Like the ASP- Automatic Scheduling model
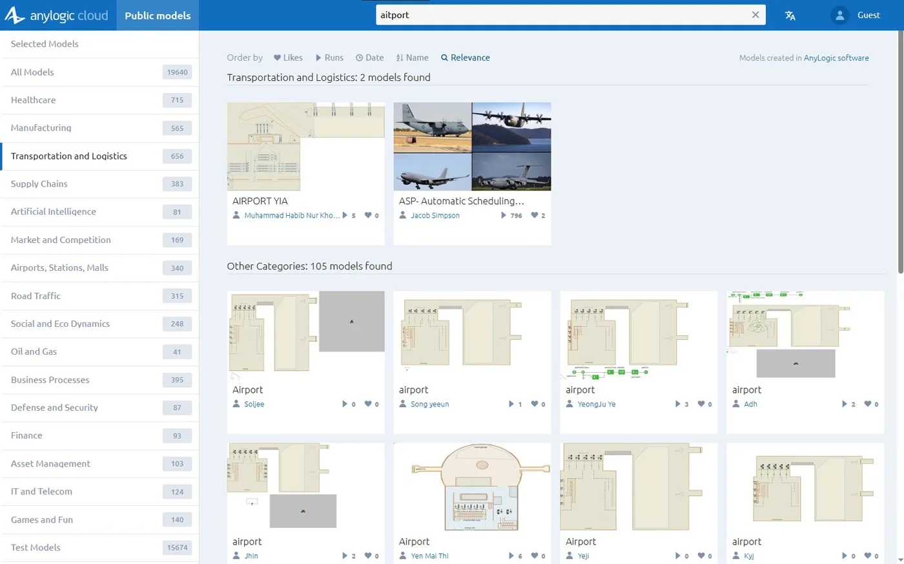Viewport: 904px width, 564px height. [x=535, y=216]
